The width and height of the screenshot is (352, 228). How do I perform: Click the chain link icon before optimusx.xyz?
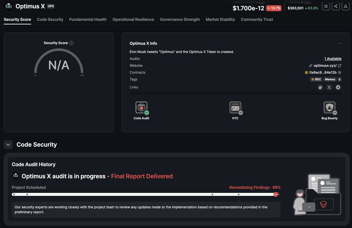pos(311,66)
